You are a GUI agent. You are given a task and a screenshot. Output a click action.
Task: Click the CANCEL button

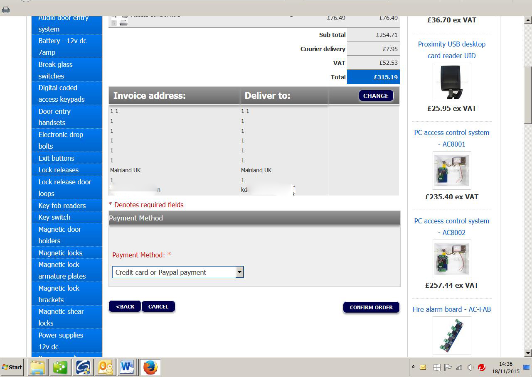(x=158, y=306)
